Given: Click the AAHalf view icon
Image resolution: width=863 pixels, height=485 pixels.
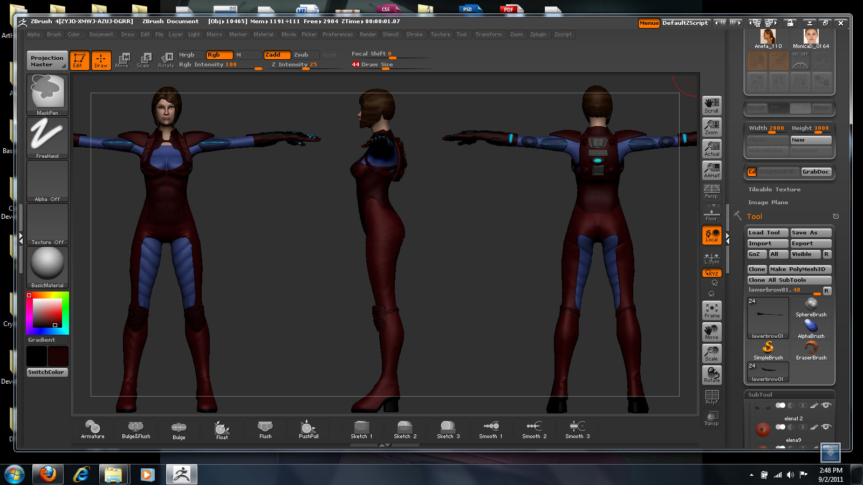Looking at the screenshot, I should point(711,170).
